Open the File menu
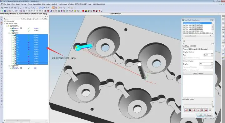 (4, 4)
